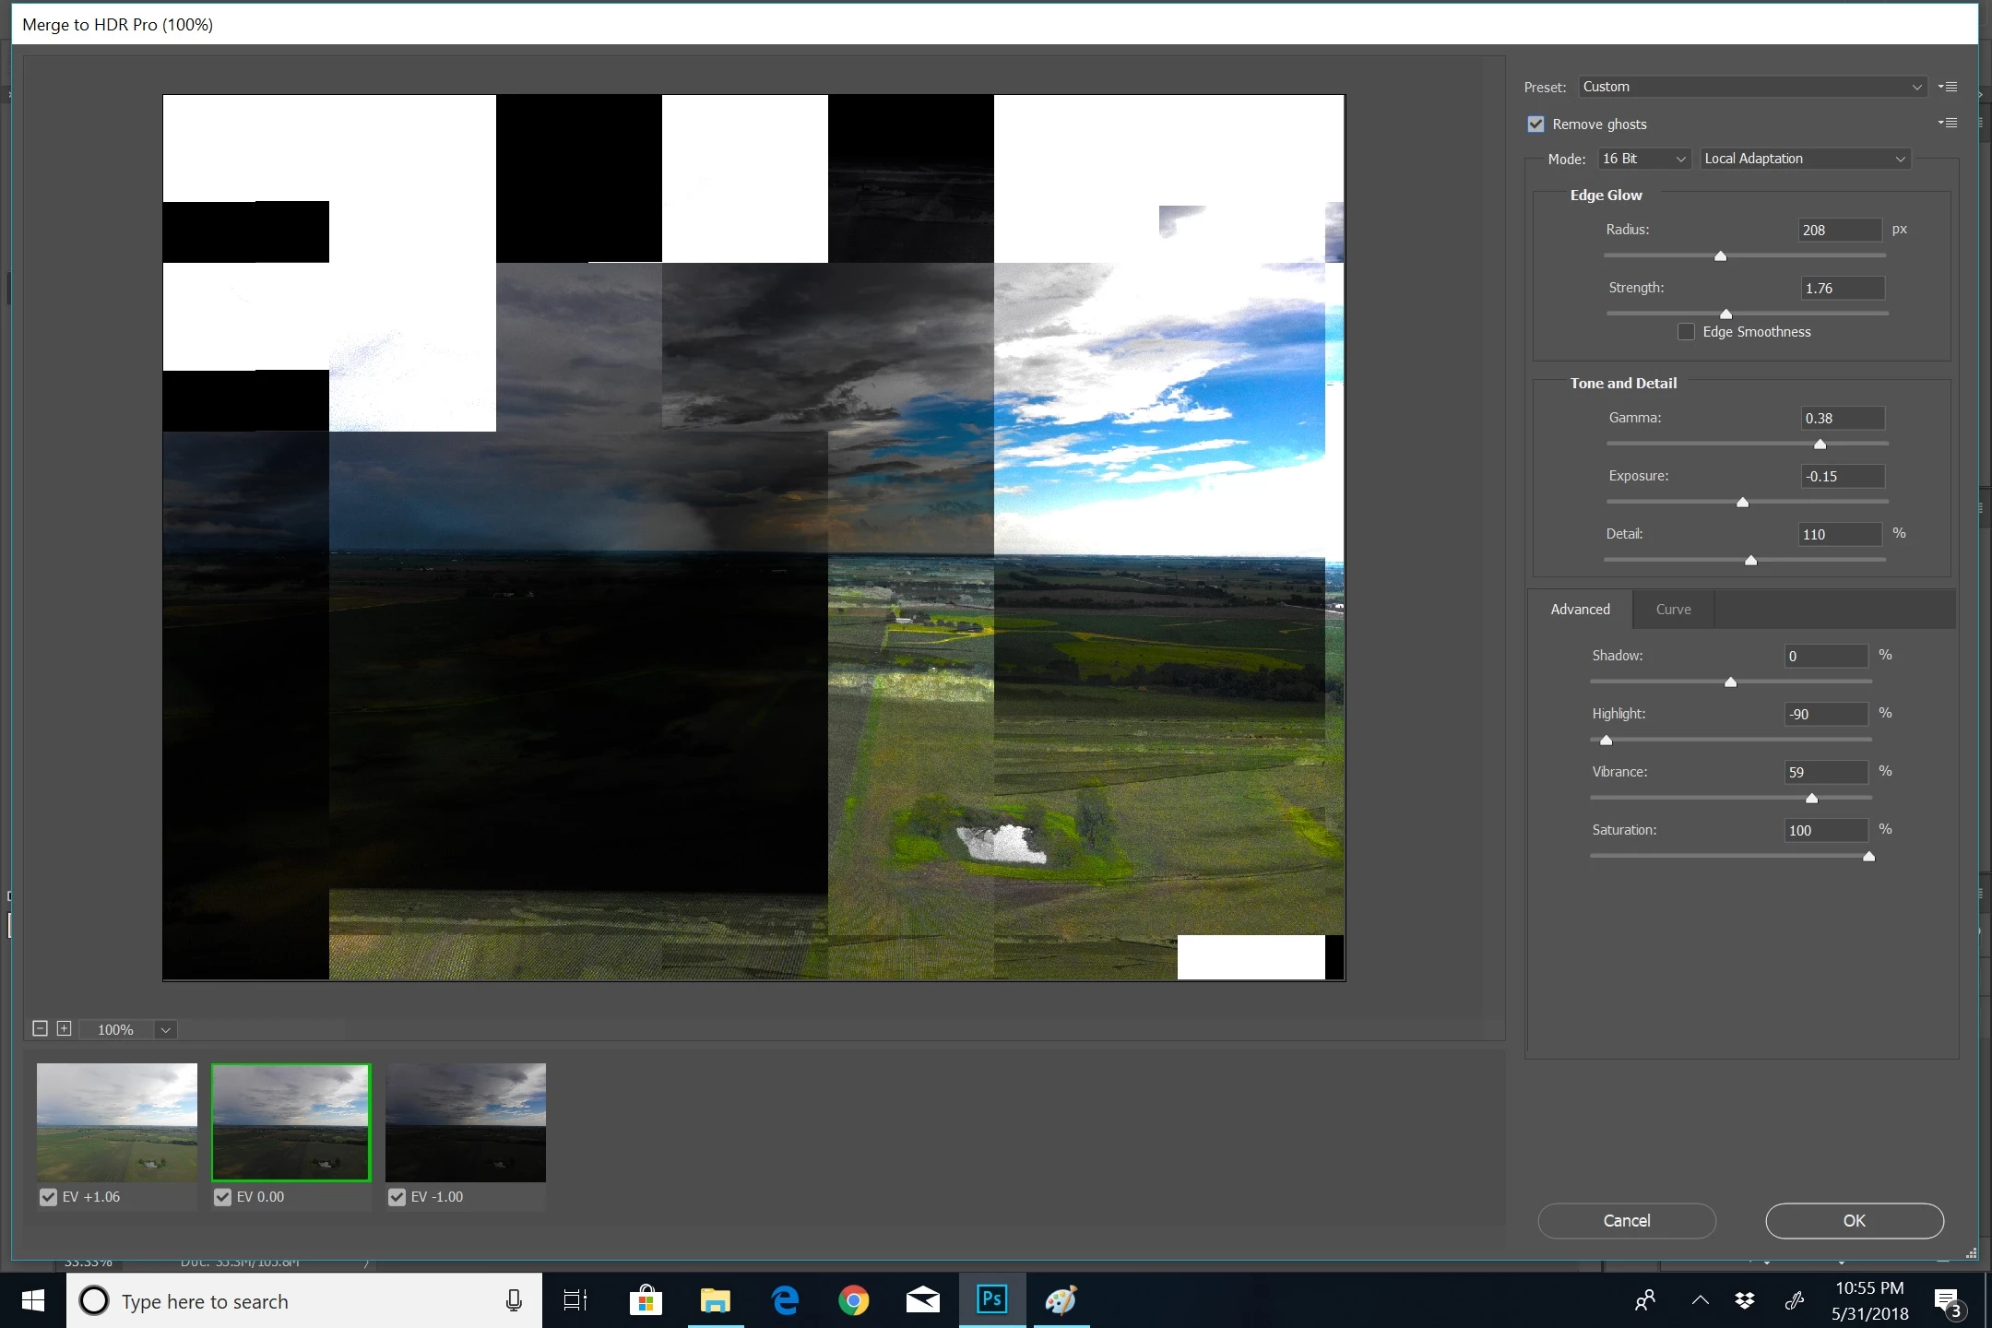
Task: Open the 16 Bit mode dropdown
Action: (x=1644, y=159)
